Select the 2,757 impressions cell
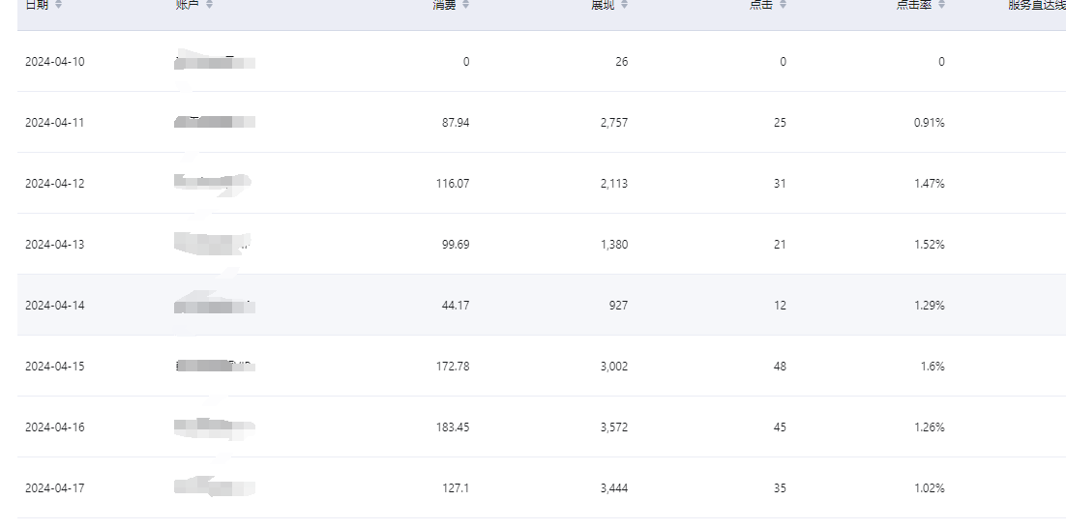 click(x=613, y=123)
